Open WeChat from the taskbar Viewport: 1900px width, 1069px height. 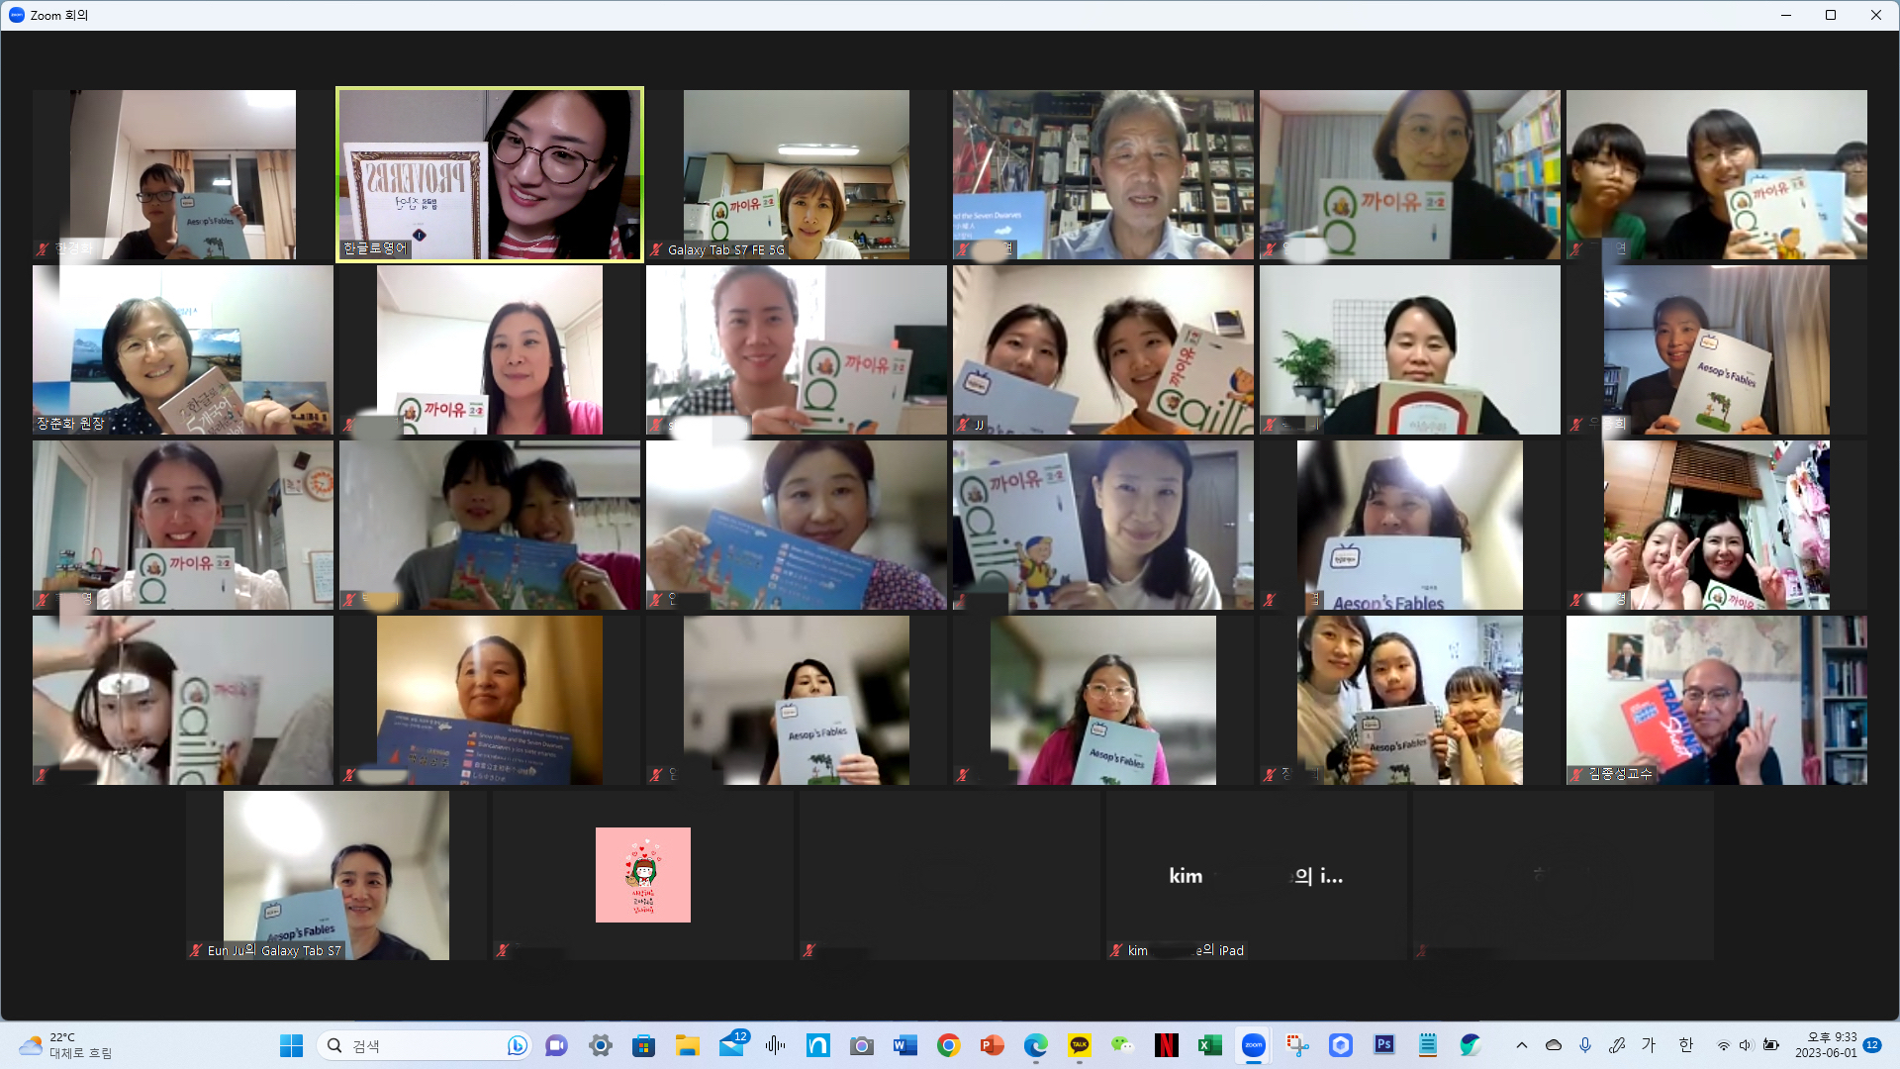pyautogui.click(x=1122, y=1045)
